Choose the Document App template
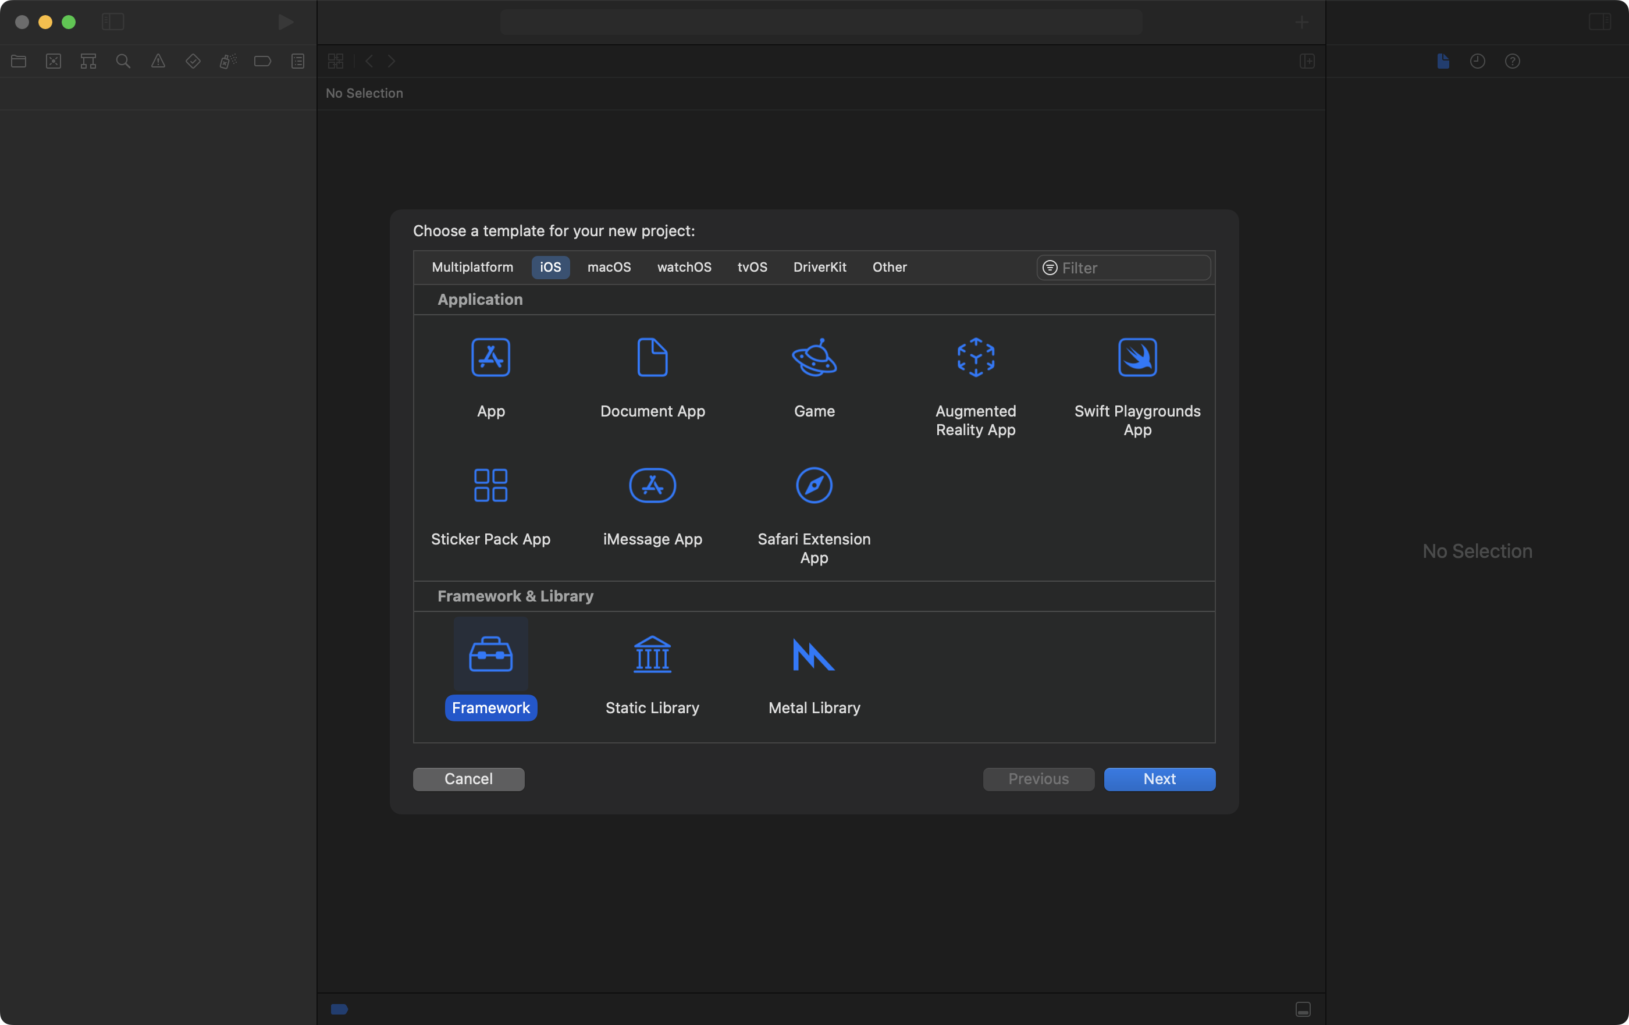The height and width of the screenshot is (1025, 1629). 652,357
